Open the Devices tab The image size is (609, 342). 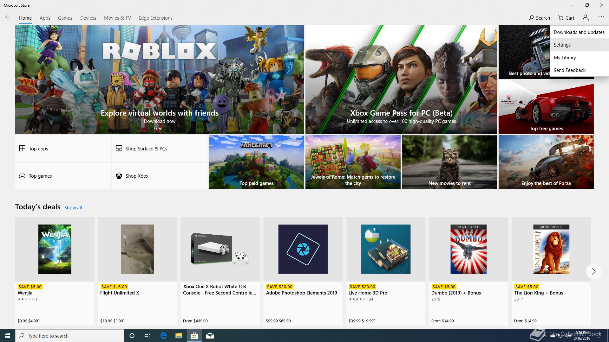[x=88, y=18]
